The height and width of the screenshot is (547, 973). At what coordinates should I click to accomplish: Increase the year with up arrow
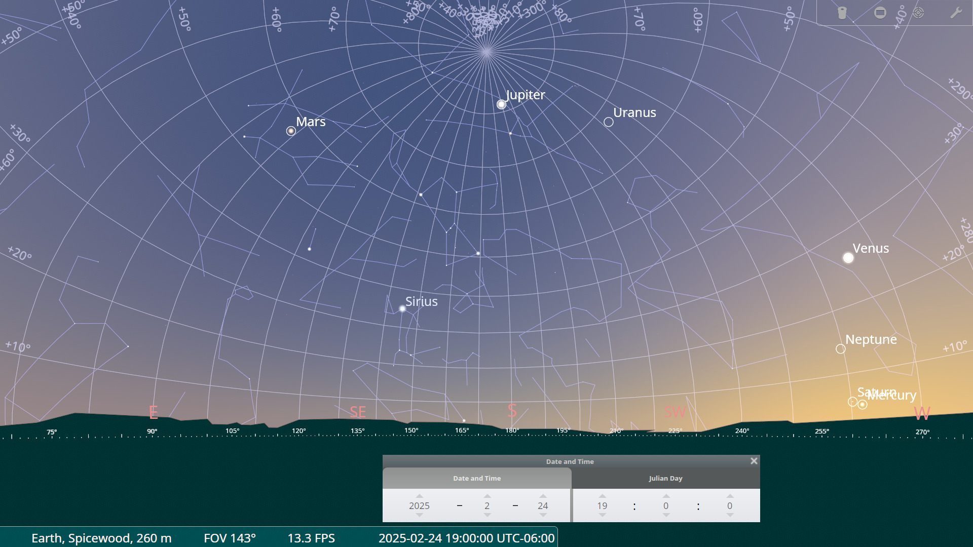click(x=419, y=496)
